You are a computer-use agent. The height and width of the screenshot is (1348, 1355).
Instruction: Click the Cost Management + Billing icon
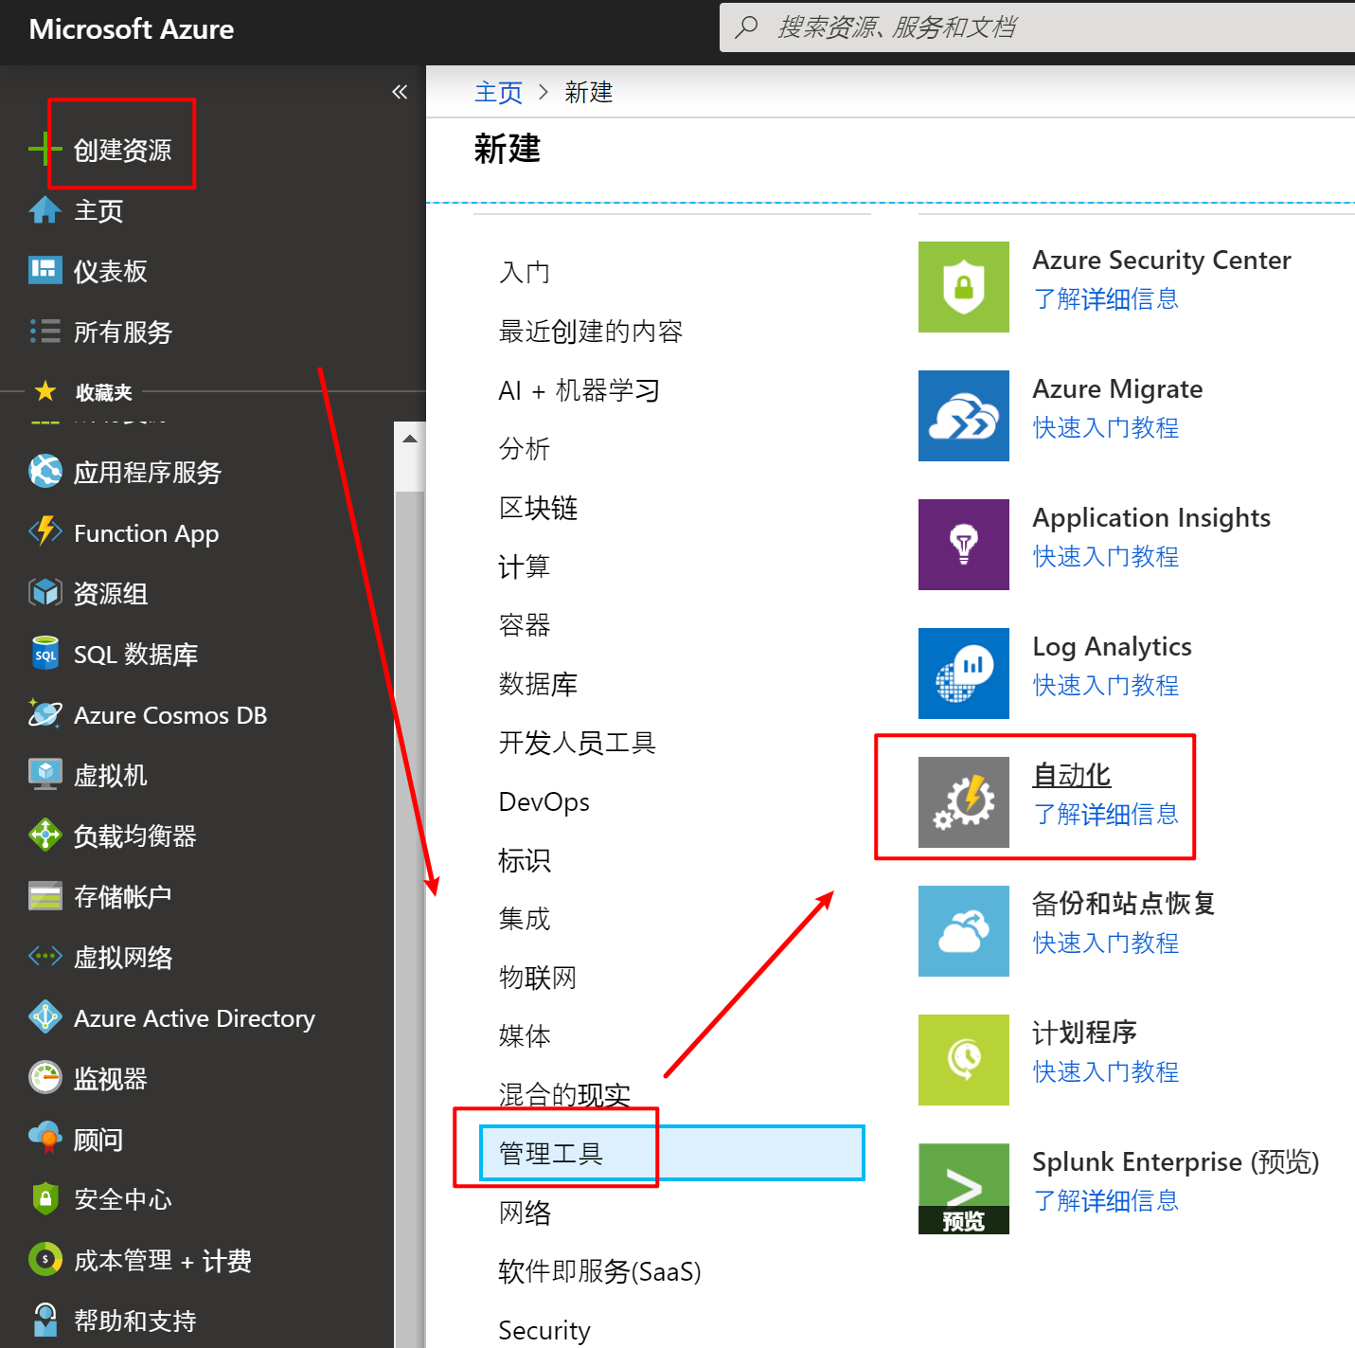(45, 1260)
